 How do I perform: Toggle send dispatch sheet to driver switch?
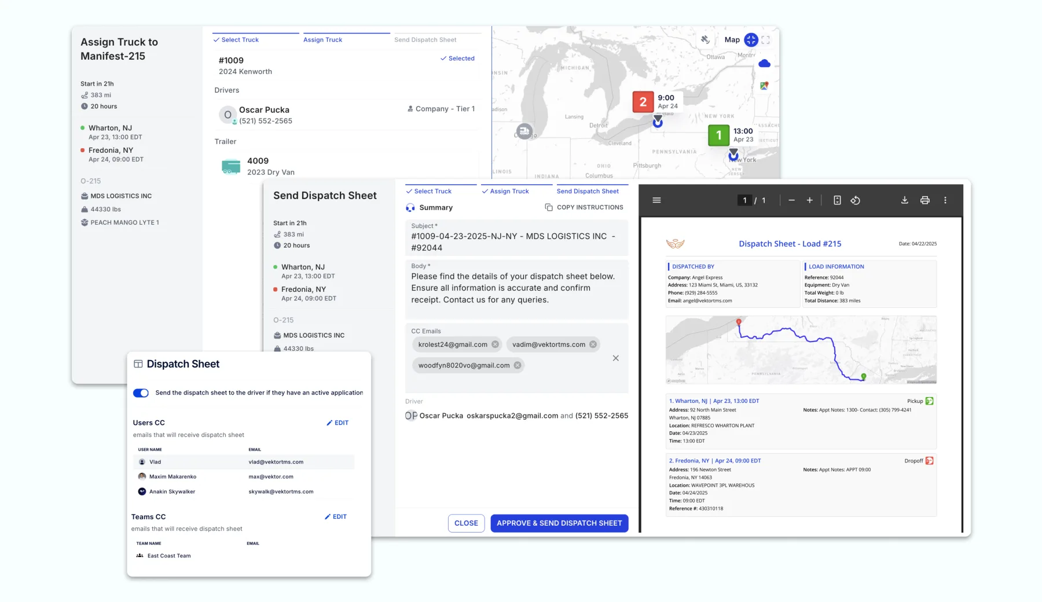(141, 393)
